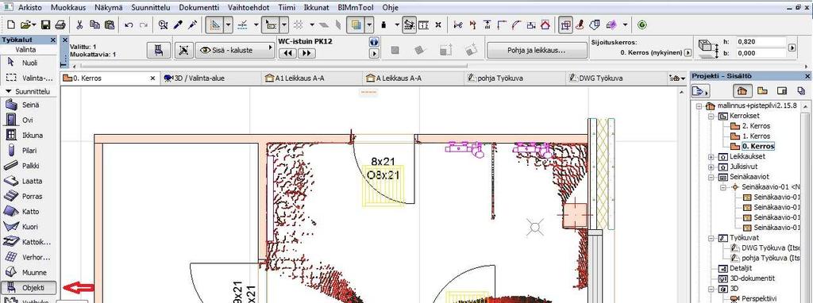Click the scissors Cut icon

coord(79,25)
